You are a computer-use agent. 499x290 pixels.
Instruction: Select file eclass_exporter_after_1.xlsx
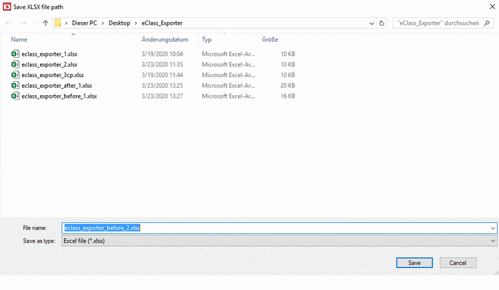tap(57, 86)
